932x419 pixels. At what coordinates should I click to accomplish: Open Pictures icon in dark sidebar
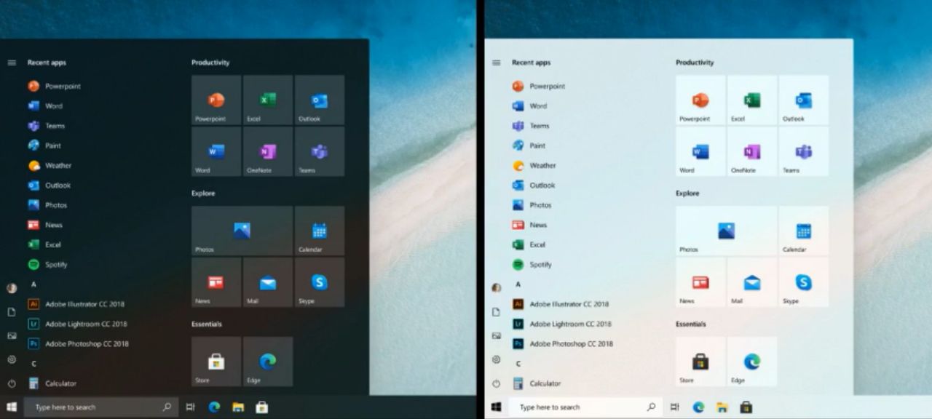tap(12, 336)
